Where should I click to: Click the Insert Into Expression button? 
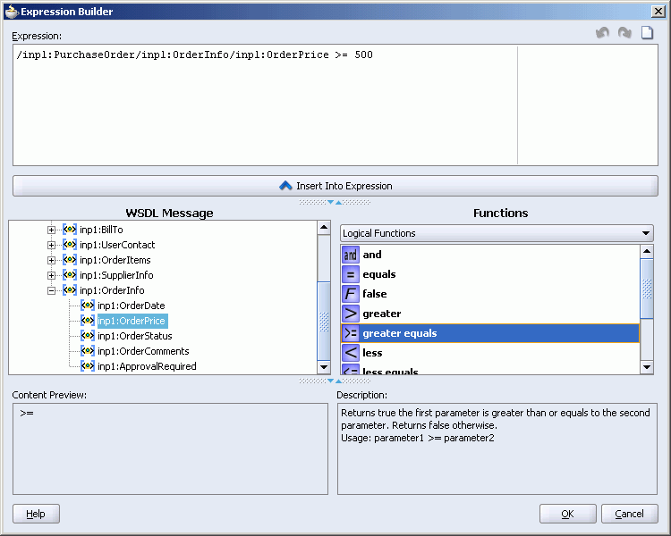(x=335, y=186)
